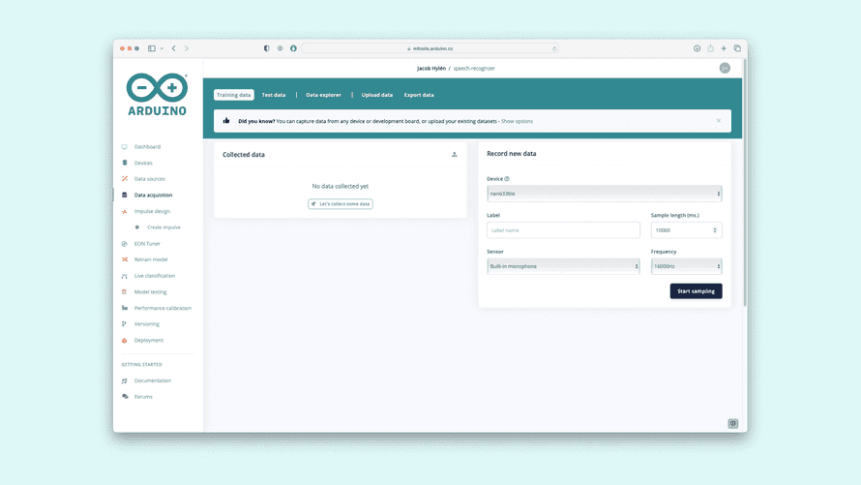861x485 pixels.
Task: Open the Sensor dropdown Built-in microphone
Action: 563,266
